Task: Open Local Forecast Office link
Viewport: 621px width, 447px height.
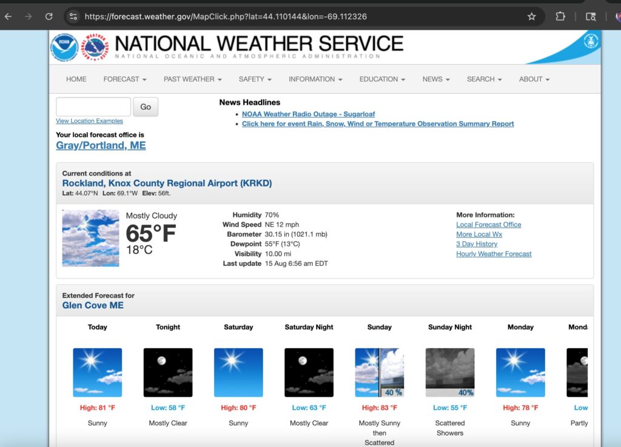Action: pos(488,225)
